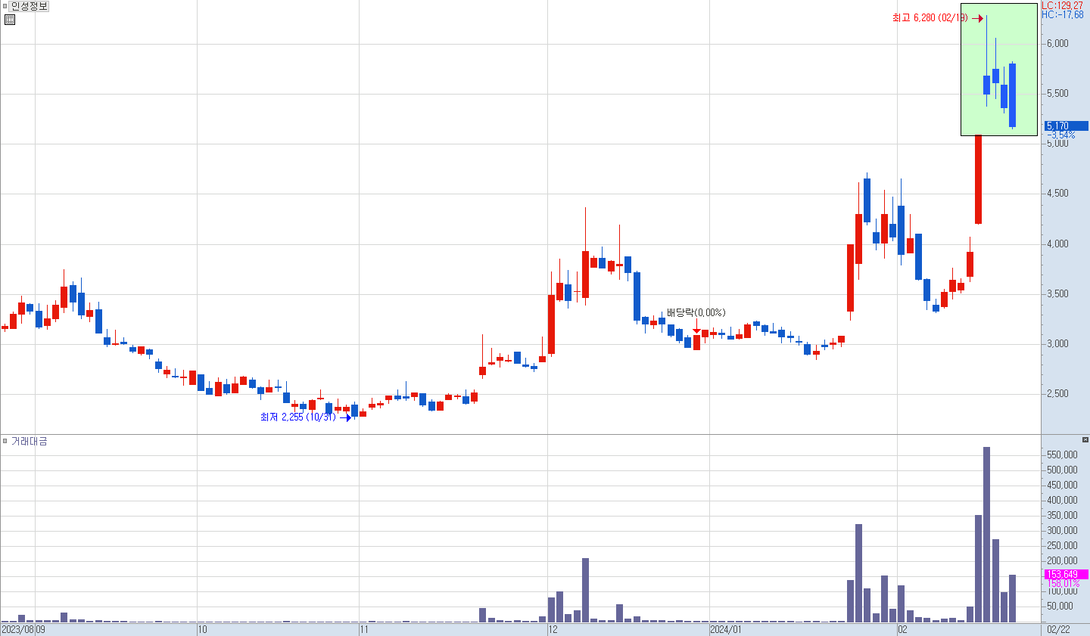Click the 3,000 price axis label
Image resolution: width=1090 pixels, height=636 pixels.
pyautogui.click(x=1057, y=344)
